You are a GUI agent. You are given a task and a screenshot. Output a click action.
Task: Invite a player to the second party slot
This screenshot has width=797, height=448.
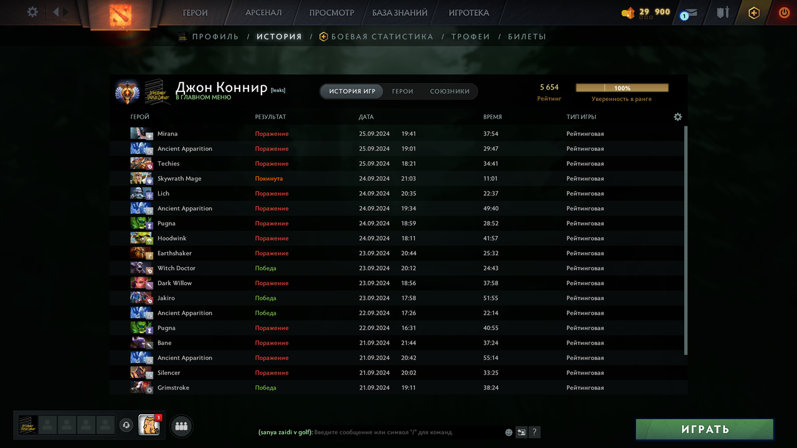click(x=47, y=425)
